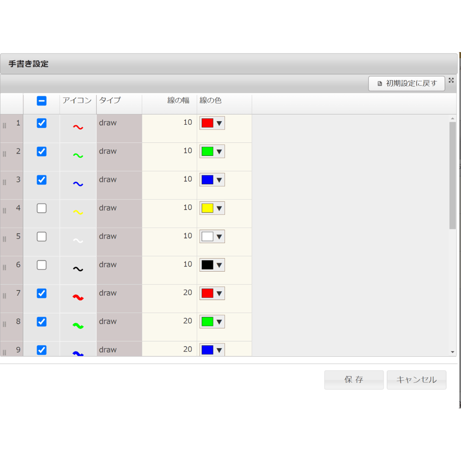Image resolution: width=461 pixels, height=461 pixels.
Task: Open the line color dropdown arrow in row 5
Action: tap(219, 237)
